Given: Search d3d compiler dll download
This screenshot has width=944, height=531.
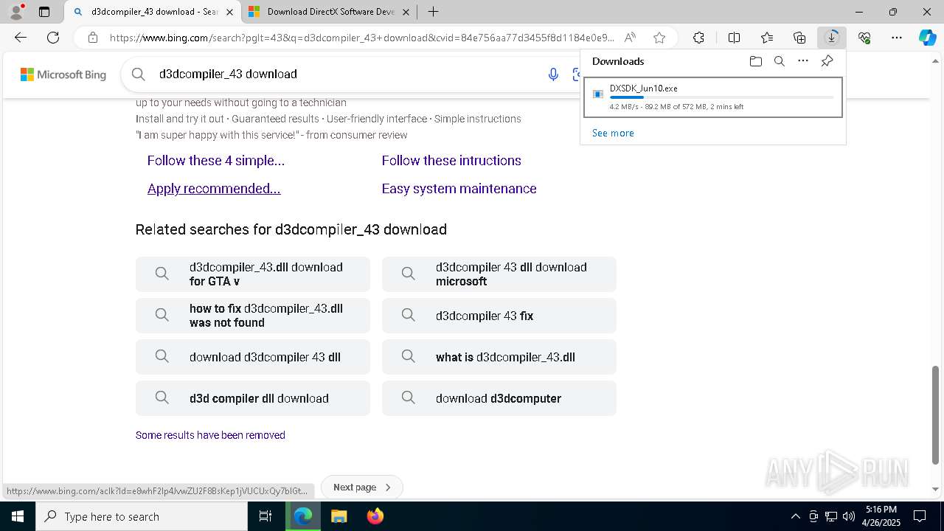Looking at the screenshot, I should tap(253, 398).
